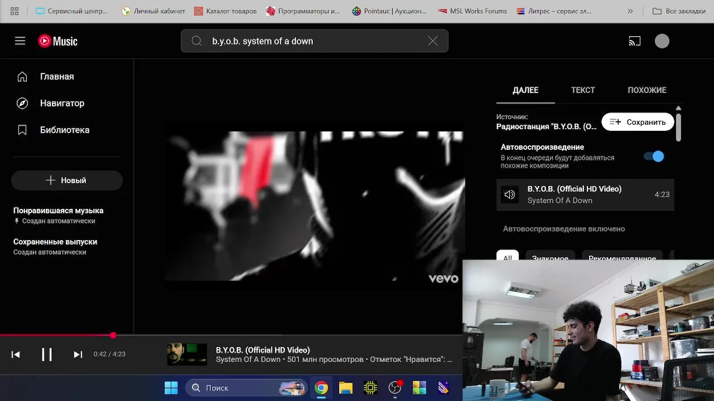This screenshot has width=714, height=401.
Task: Click the taskbar Поиск search box
Action: pos(246,388)
